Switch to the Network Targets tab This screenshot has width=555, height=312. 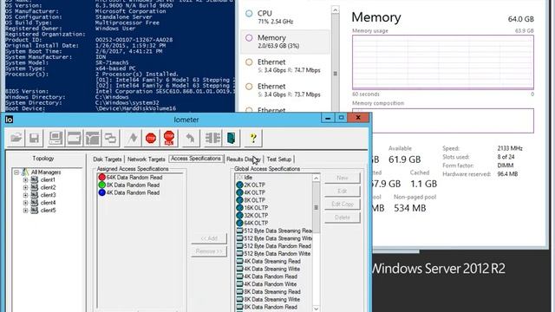point(147,159)
